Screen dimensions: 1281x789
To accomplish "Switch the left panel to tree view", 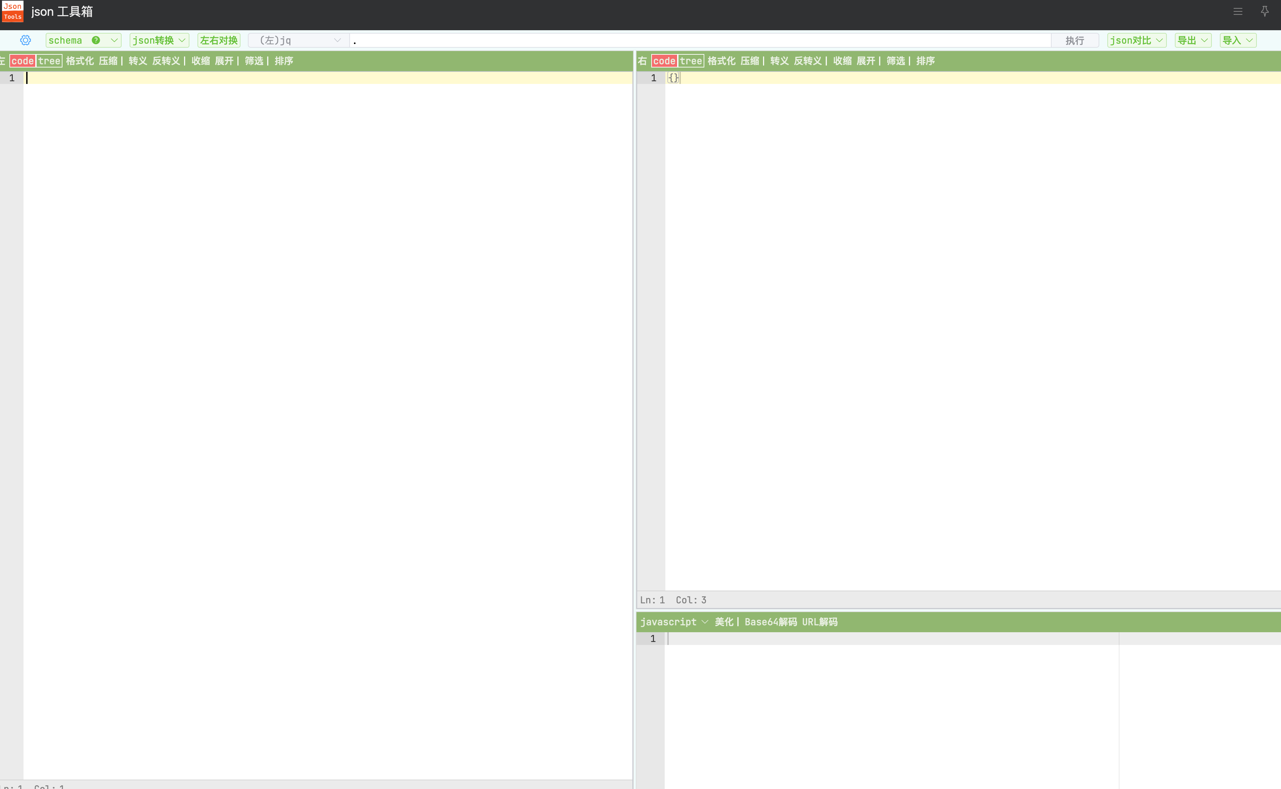I will pyautogui.click(x=49, y=61).
